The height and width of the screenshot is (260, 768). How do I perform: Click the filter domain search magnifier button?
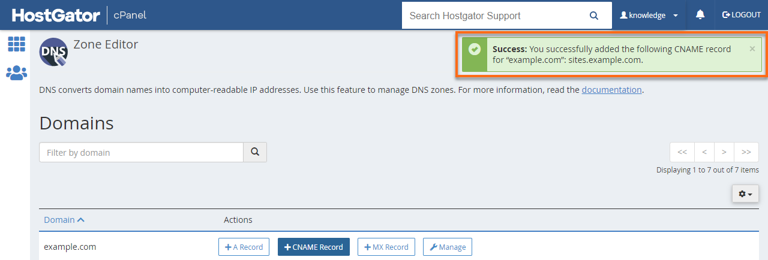pyautogui.click(x=255, y=152)
